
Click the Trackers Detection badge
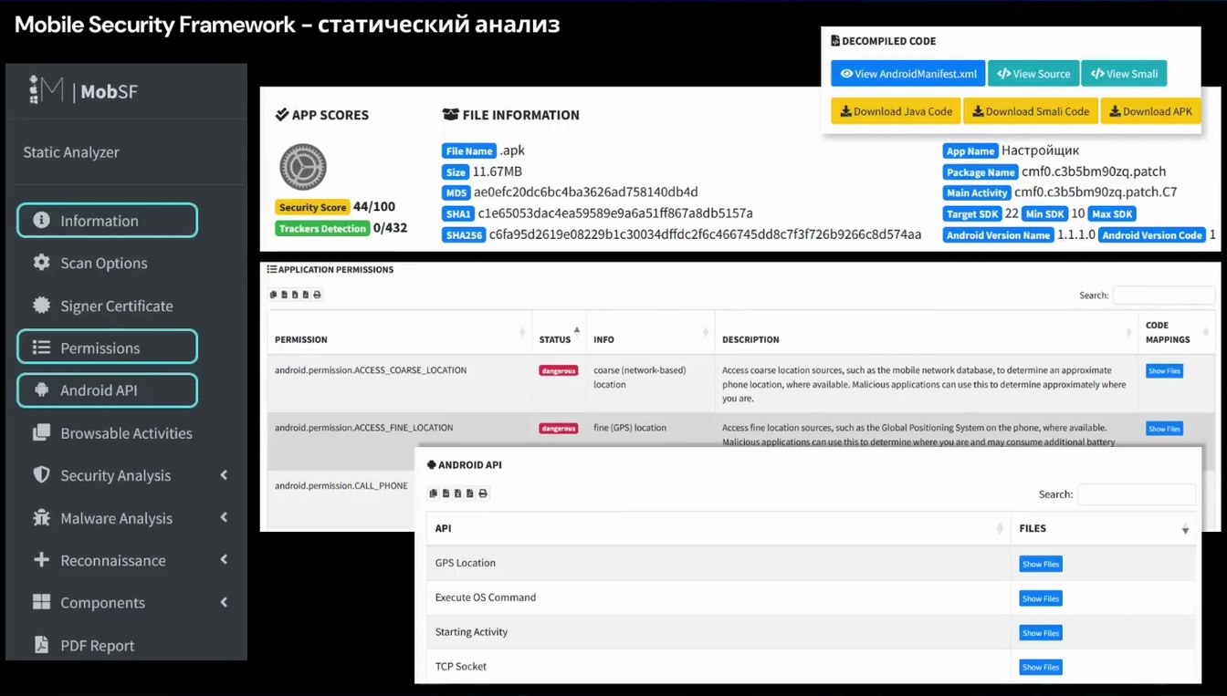click(322, 228)
